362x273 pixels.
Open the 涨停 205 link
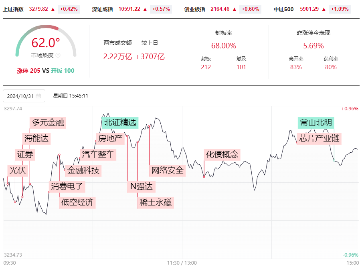[28, 71]
